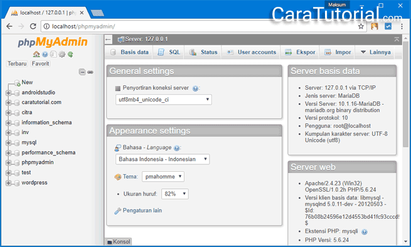Open the Tema pmahomme theme dropdown

(163, 177)
